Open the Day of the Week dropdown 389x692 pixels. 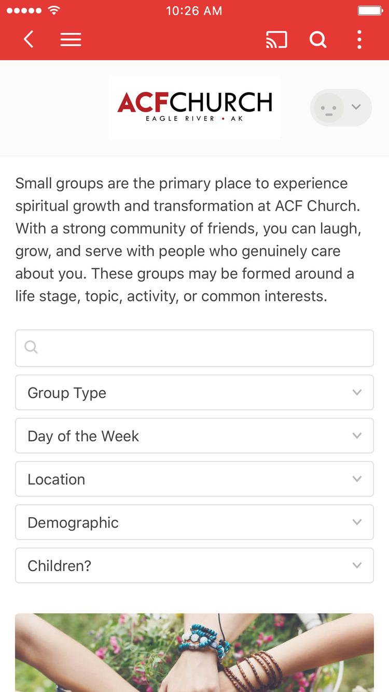(x=194, y=436)
